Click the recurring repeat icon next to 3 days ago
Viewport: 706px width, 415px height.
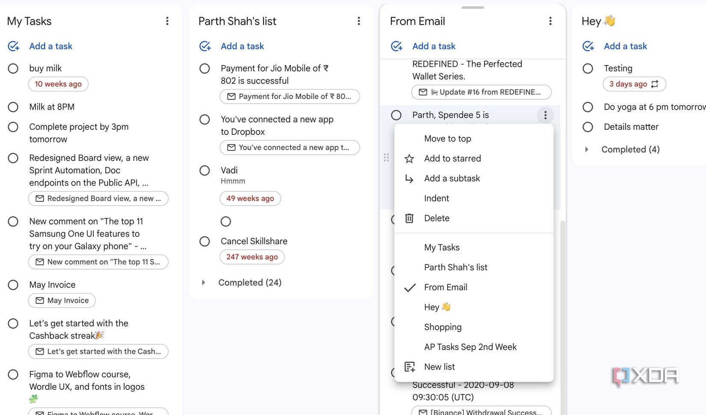point(656,84)
